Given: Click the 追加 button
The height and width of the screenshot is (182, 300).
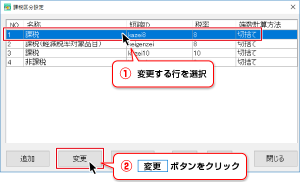Looking at the screenshot, I should 27,158.
